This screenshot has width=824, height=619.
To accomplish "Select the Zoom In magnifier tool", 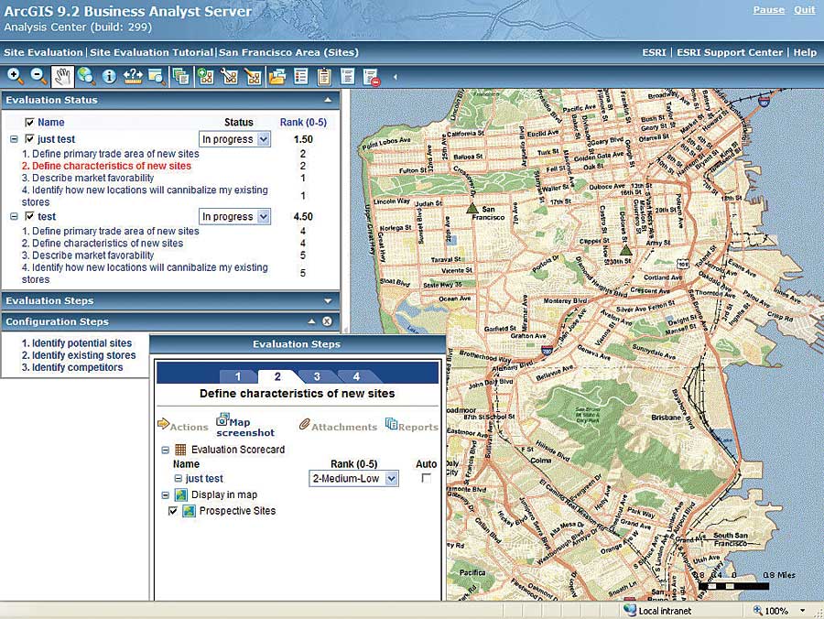I will (x=16, y=76).
